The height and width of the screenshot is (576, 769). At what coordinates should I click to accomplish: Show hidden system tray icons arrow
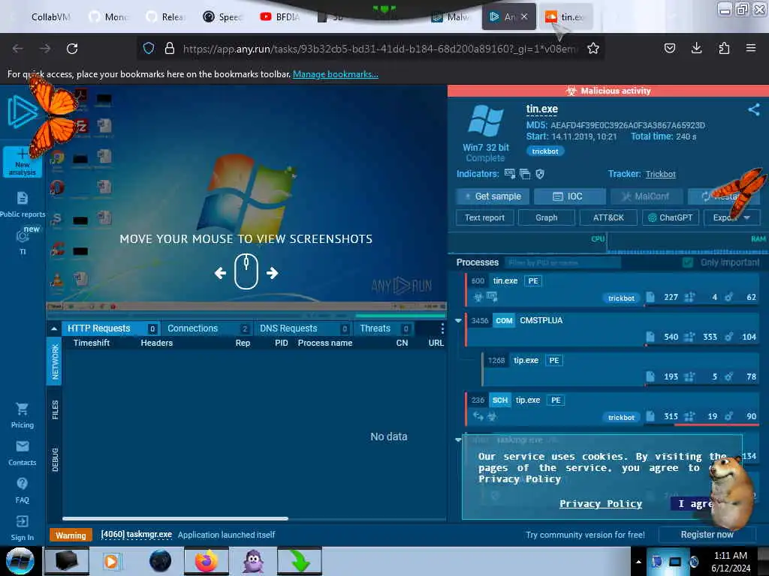tap(638, 561)
